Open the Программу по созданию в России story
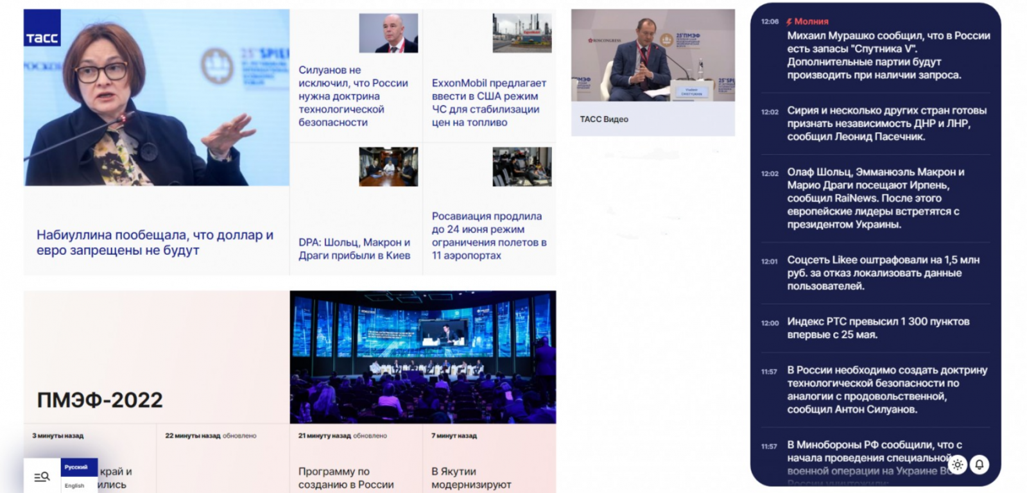The width and height of the screenshot is (1027, 493). 346,478
